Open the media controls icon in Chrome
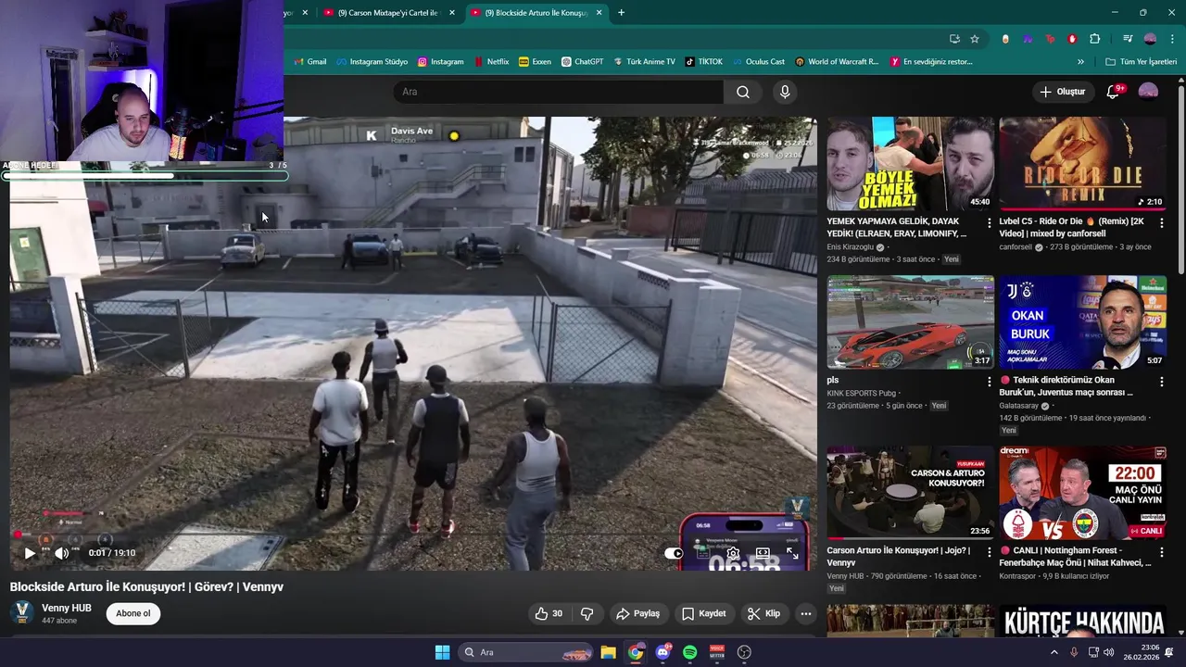Image resolution: width=1186 pixels, height=667 pixels. pos(1128,39)
